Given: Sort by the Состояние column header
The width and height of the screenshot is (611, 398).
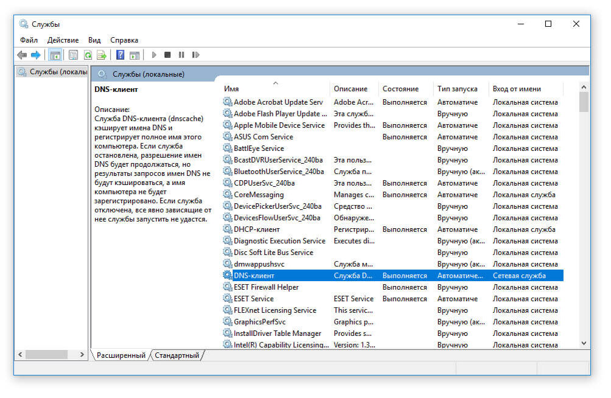Looking at the screenshot, I should 406,88.
